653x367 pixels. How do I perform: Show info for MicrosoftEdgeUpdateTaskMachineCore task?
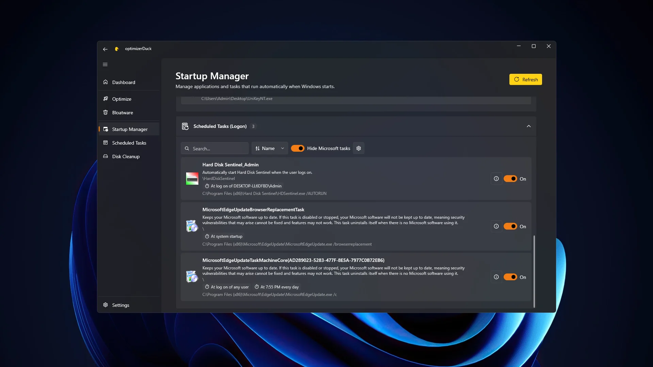tap(496, 277)
